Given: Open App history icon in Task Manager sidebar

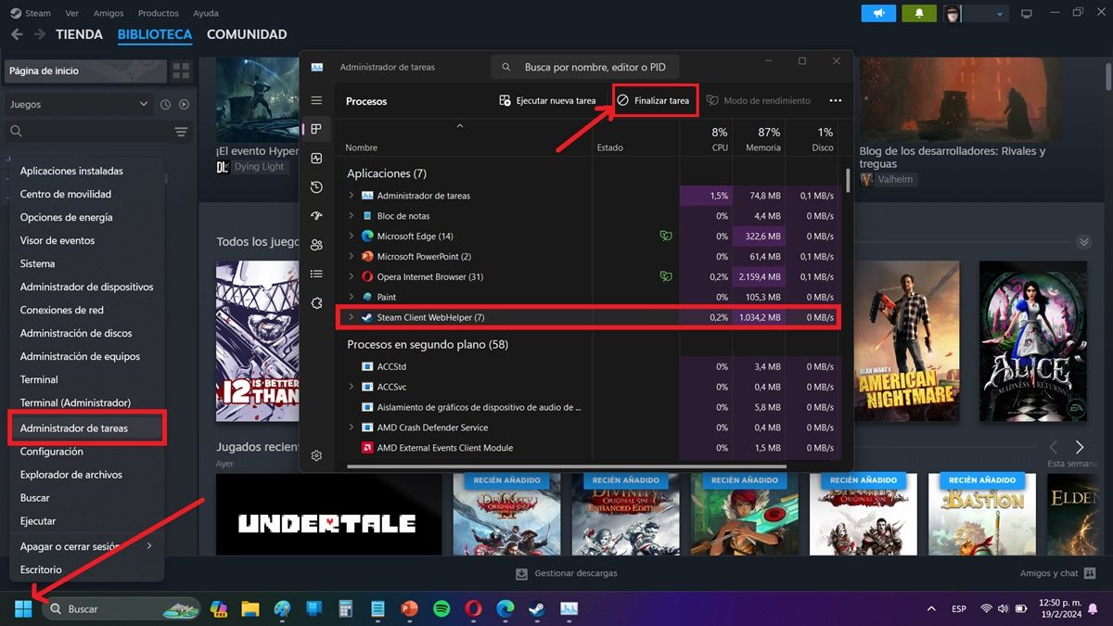Looking at the screenshot, I should [316, 187].
